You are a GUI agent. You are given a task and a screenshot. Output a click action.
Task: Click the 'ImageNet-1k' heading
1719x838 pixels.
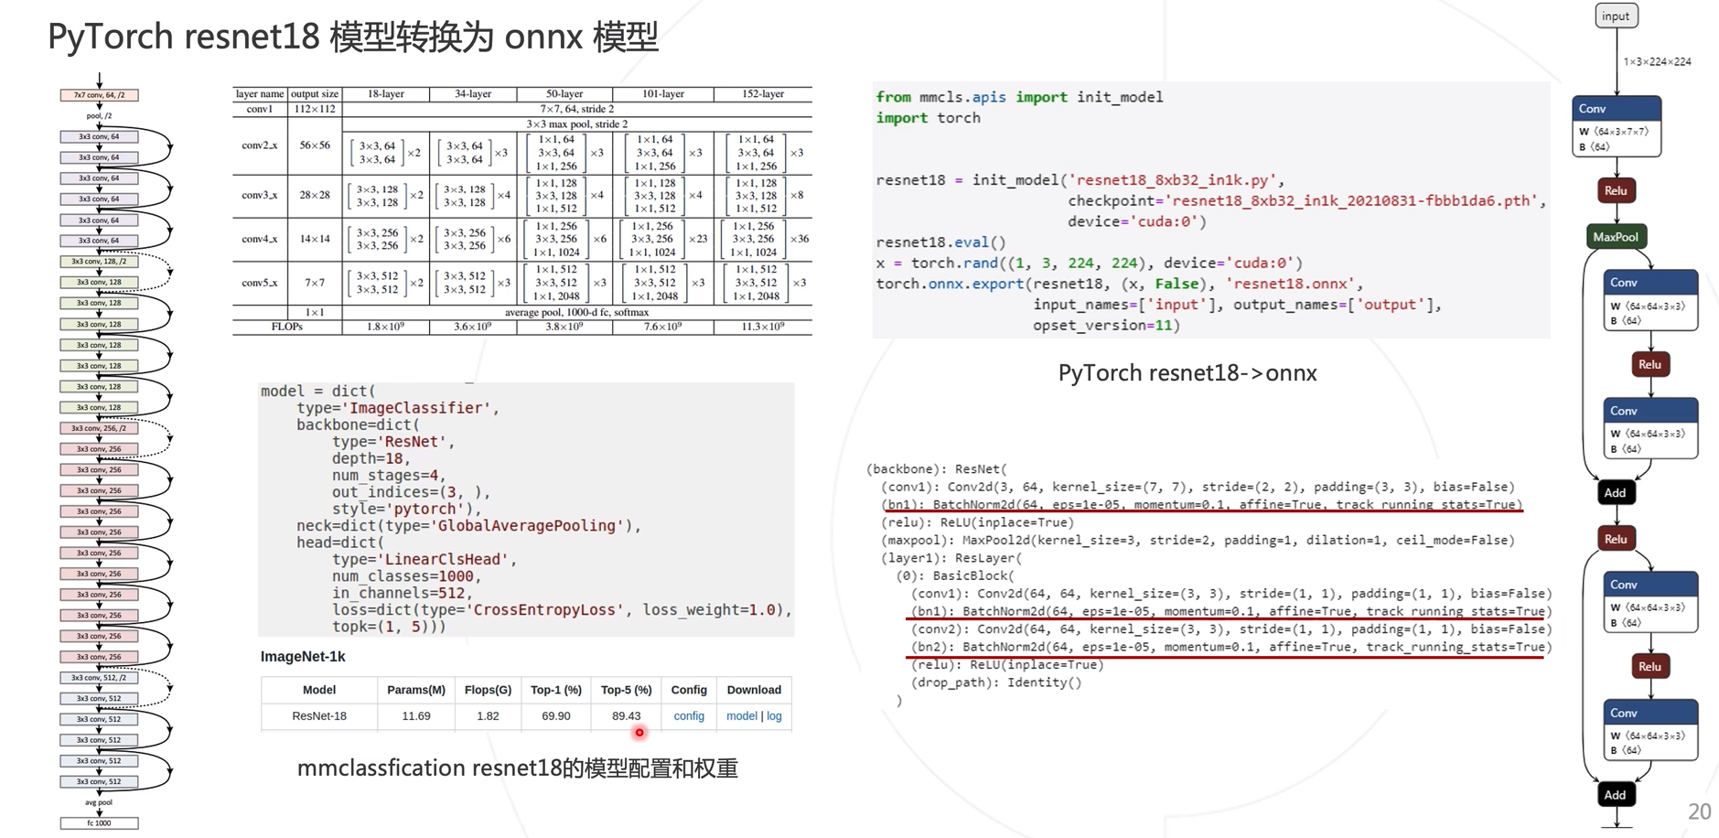(x=303, y=657)
